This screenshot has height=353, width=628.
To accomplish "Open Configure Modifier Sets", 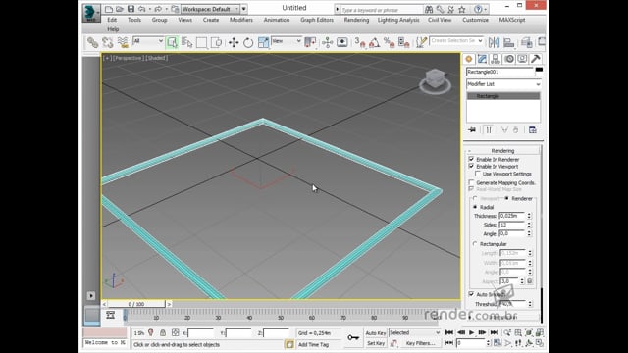I will click(x=532, y=130).
